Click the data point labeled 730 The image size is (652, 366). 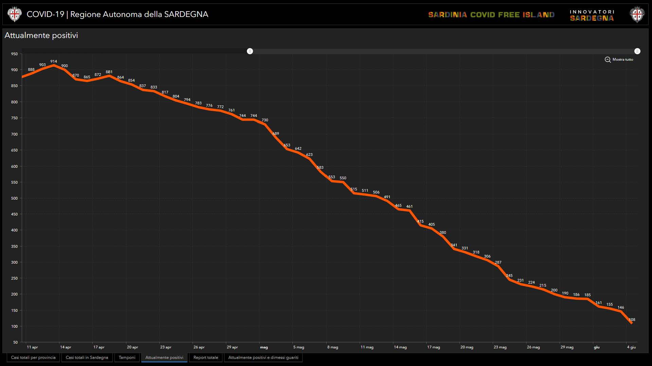pos(265,124)
